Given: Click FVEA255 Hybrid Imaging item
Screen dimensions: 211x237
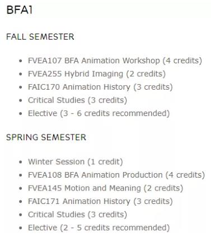Looking at the screenshot, I should (x=97, y=74).
